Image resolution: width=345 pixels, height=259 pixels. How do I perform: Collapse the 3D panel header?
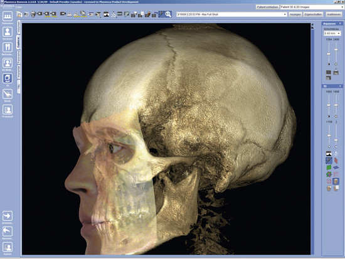pyautogui.click(x=340, y=86)
